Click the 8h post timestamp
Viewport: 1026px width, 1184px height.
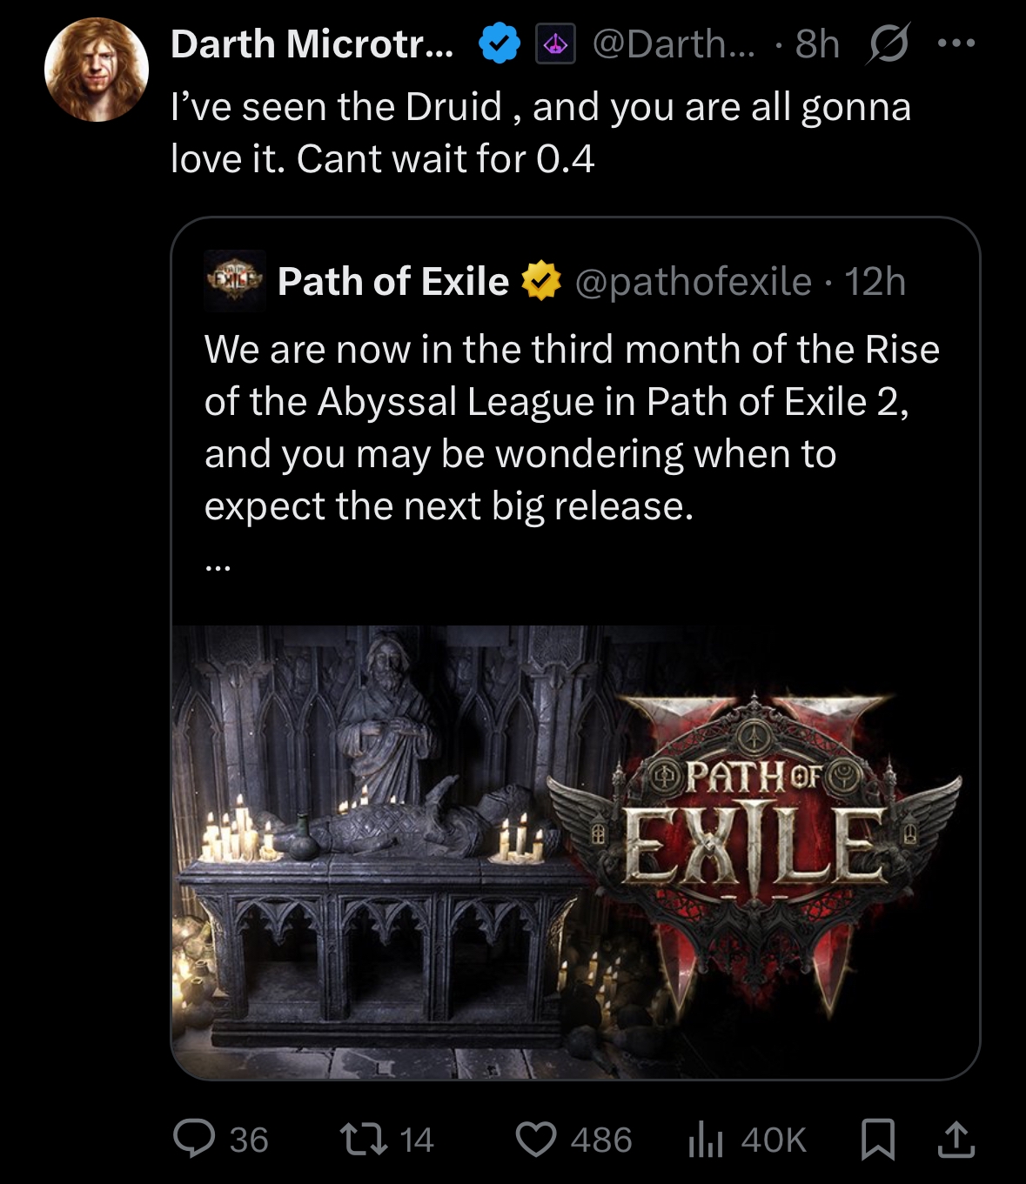pyautogui.click(x=817, y=43)
